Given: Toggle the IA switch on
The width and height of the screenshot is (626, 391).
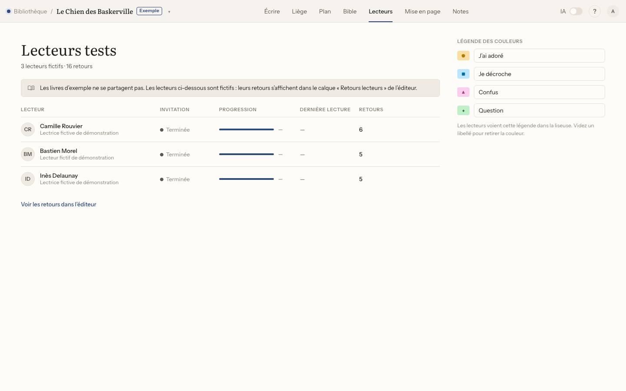Looking at the screenshot, I should click(x=576, y=11).
